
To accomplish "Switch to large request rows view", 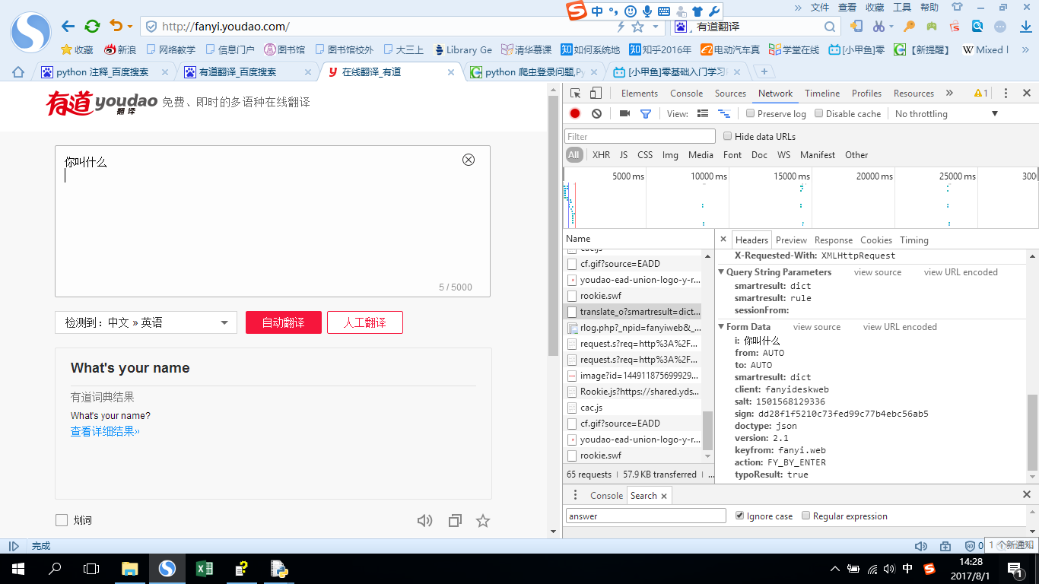I will point(703,113).
